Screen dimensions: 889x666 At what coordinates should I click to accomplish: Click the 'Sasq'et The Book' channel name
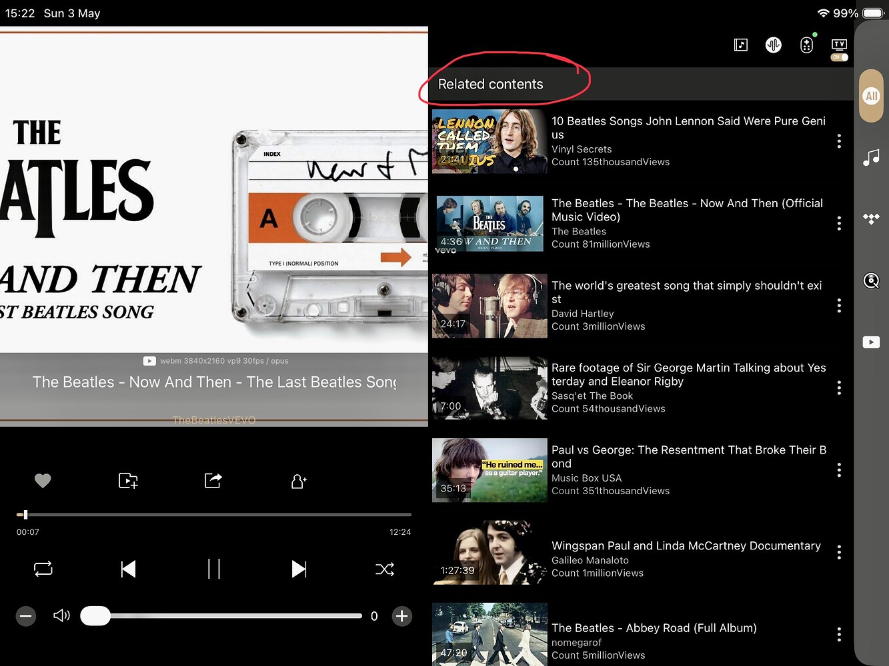click(x=592, y=396)
